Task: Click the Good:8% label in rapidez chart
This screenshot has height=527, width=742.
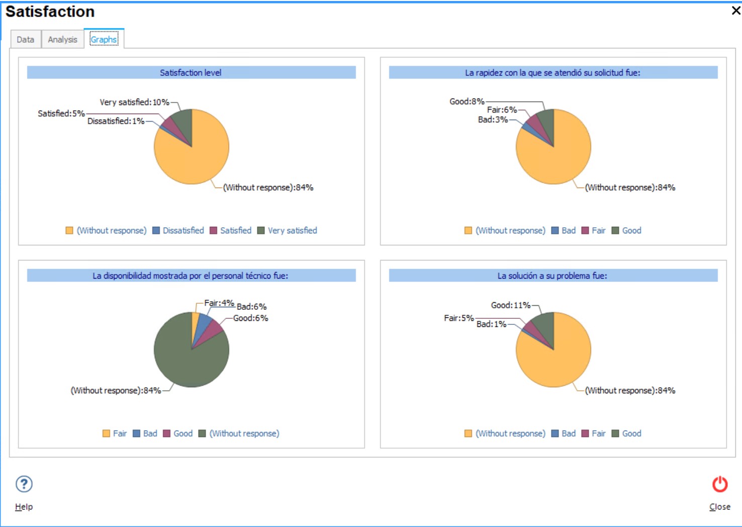Action: [467, 102]
